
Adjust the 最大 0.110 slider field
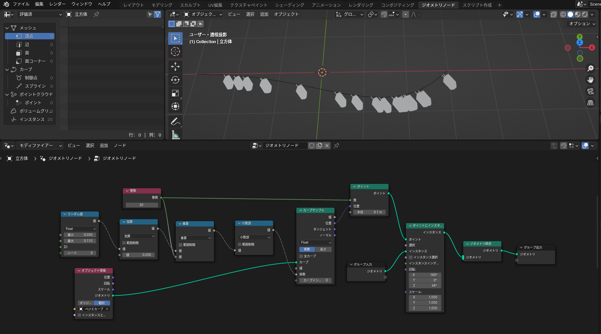(x=80, y=241)
